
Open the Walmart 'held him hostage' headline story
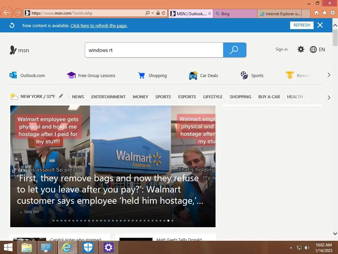110,190
